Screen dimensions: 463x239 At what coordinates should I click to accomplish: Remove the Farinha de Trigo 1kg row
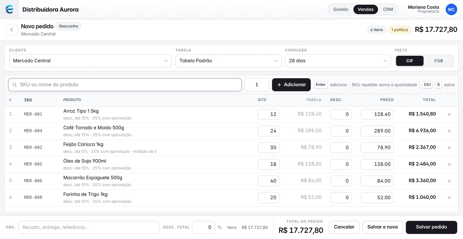point(449,198)
